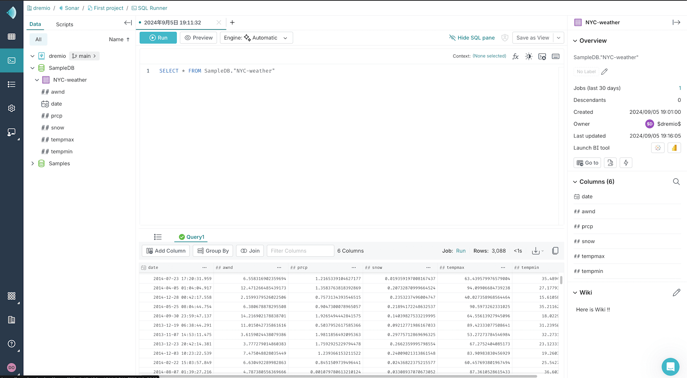
Task: Click the shield icon next to Save as View
Action: [x=505, y=38]
